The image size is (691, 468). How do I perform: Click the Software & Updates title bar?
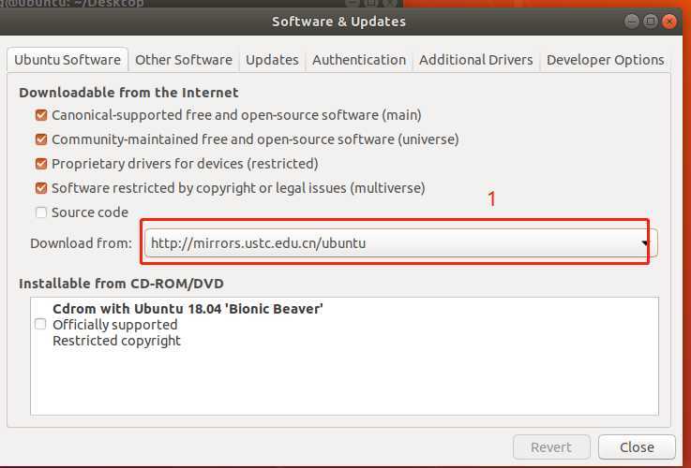(338, 21)
